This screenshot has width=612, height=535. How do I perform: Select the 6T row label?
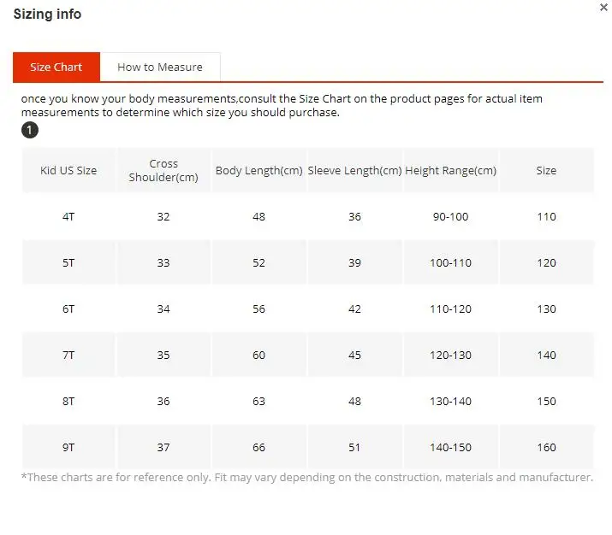(x=68, y=309)
